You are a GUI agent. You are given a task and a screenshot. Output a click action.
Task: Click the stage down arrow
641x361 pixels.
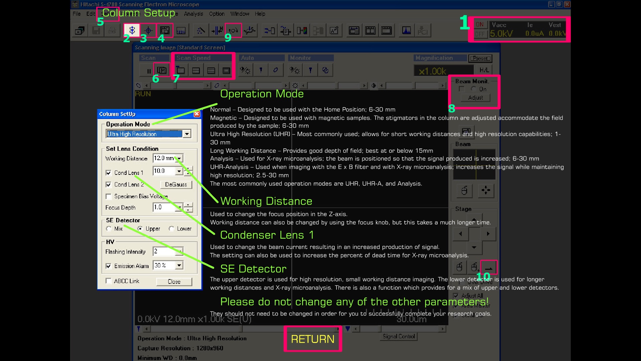pos(474,248)
